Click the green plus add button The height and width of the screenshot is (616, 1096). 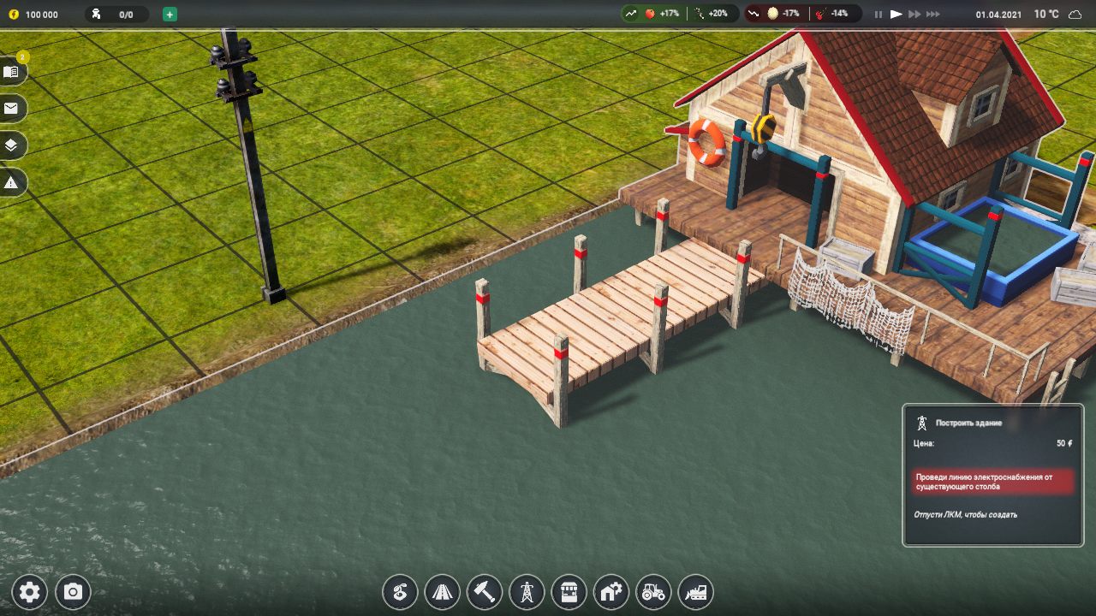pyautogui.click(x=170, y=15)
